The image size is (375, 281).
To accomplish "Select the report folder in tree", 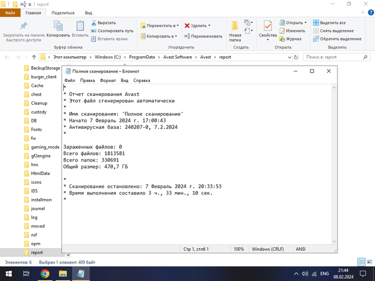I will (33, 252).
